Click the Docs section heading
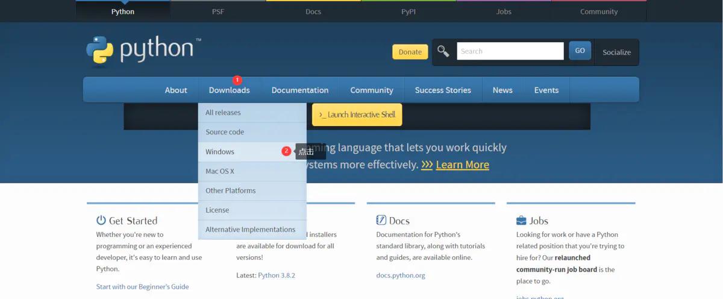Screen dimensions: 723x299 (399, 221)
